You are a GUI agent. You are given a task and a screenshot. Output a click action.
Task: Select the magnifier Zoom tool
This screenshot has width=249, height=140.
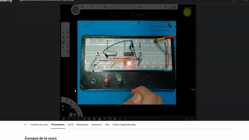click(92, 7)
